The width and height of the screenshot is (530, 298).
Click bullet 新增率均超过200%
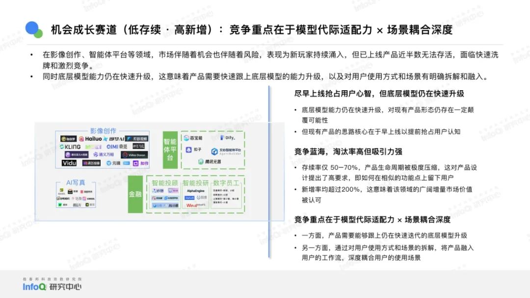click(x=387, y=195)
